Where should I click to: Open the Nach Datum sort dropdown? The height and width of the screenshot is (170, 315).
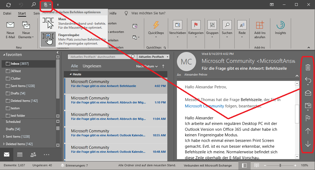point(147,66)
